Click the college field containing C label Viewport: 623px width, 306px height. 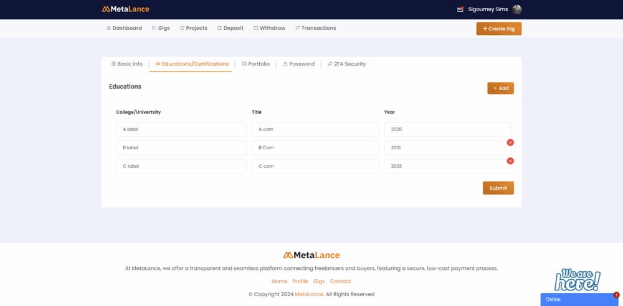tap(181, 166)
